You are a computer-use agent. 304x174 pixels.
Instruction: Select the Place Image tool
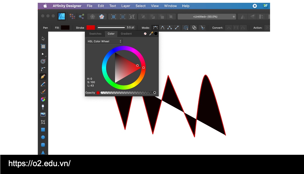[43, 114]
